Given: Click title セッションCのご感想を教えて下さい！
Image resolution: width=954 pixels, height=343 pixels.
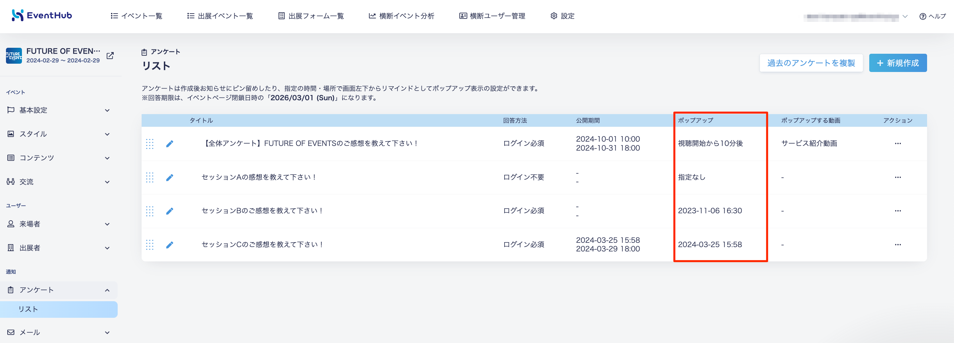Looking at the screenshot, I should point(262,245).
